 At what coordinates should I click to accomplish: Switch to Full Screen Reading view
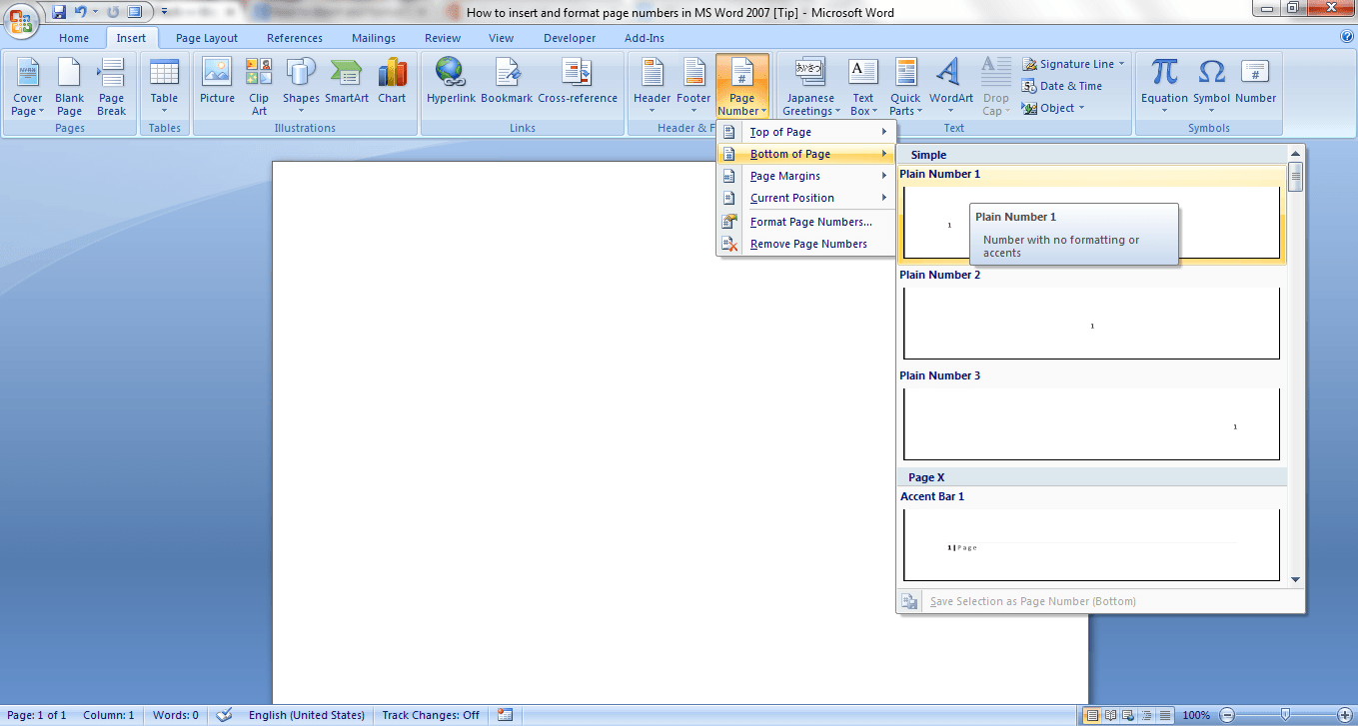click(1110, 715)
